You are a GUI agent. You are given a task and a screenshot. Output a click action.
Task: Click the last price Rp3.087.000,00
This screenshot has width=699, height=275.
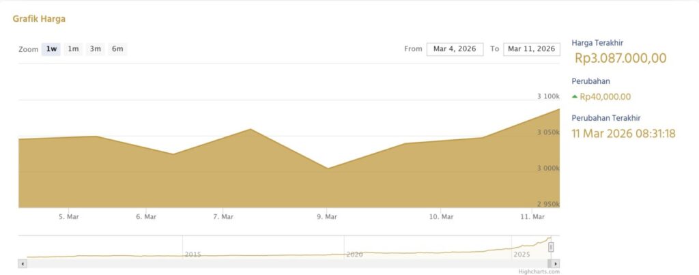pos(620,59)
